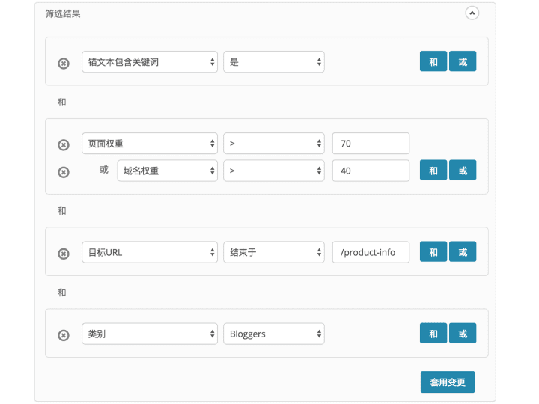Open the 页面权重 field dropdown
This screenshot has width=539, height=404.
click(150, 143)
